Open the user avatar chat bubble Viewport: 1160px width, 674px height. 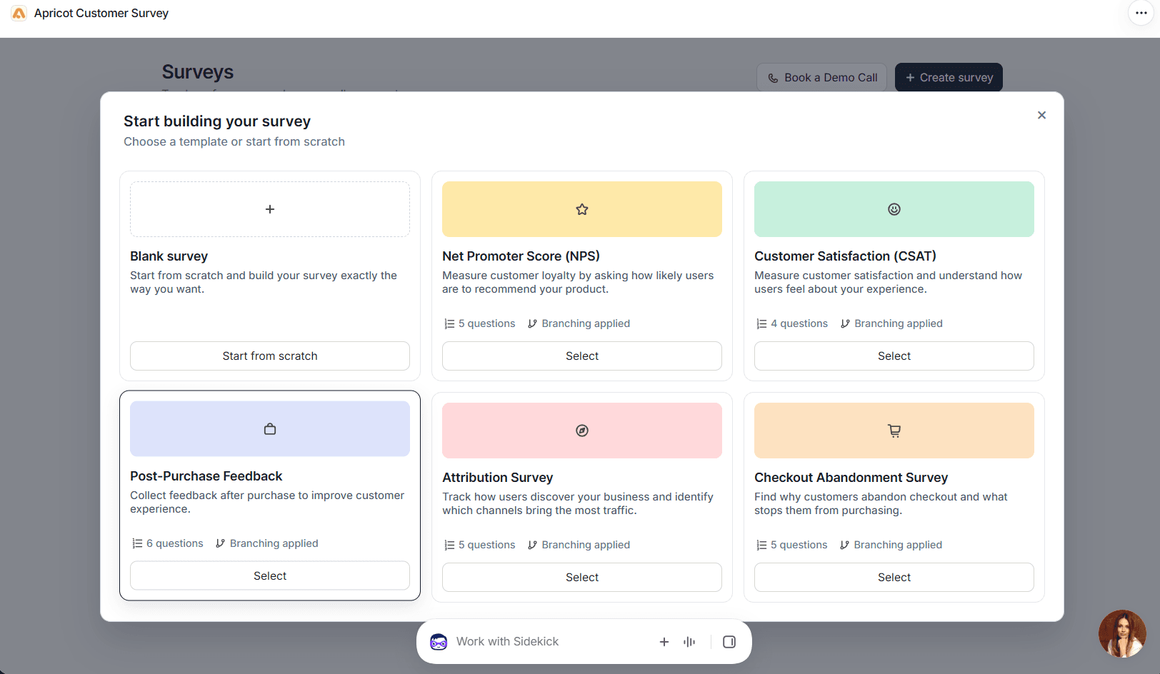coord(1122,633)
